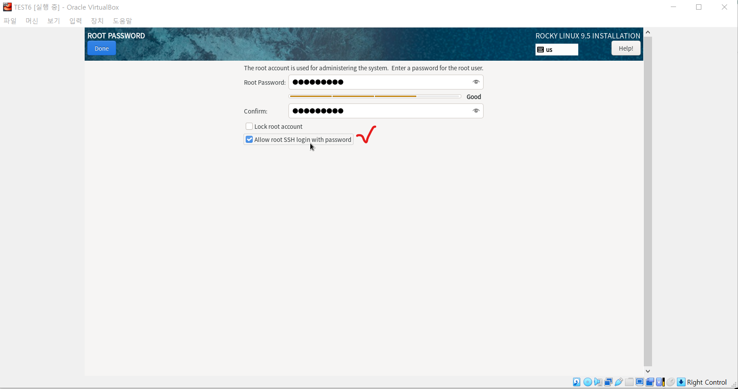The image size is (738, 389).
Task: Click the Right Control host key label
Action: tap(707, 382)
